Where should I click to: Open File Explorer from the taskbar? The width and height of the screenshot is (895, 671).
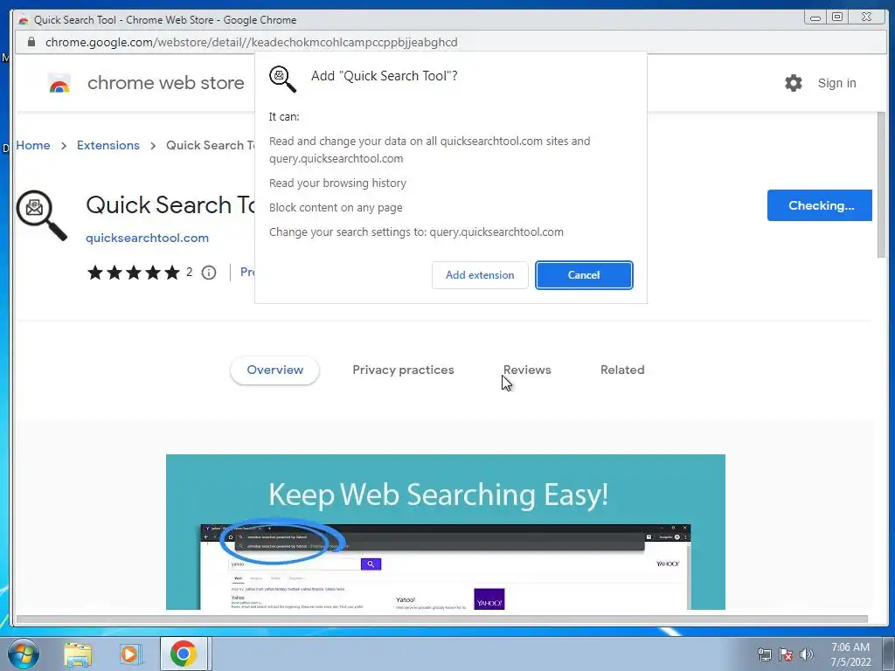78,654
